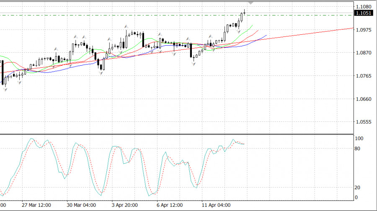
Task: Click the 11 Apr 04:00 time label
Action: tap(216, 206)
